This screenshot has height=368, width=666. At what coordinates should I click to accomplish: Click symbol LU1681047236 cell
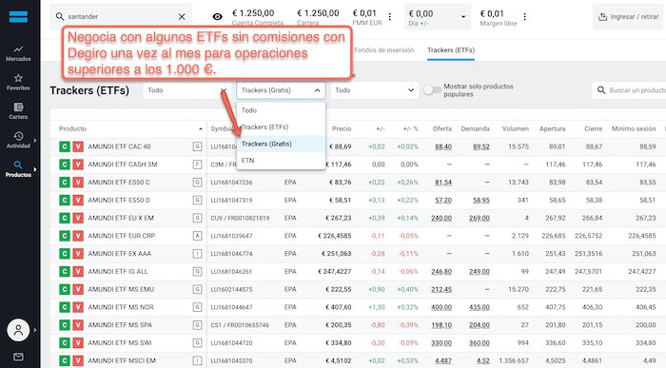pyautogui.click(x=231, y=183)
